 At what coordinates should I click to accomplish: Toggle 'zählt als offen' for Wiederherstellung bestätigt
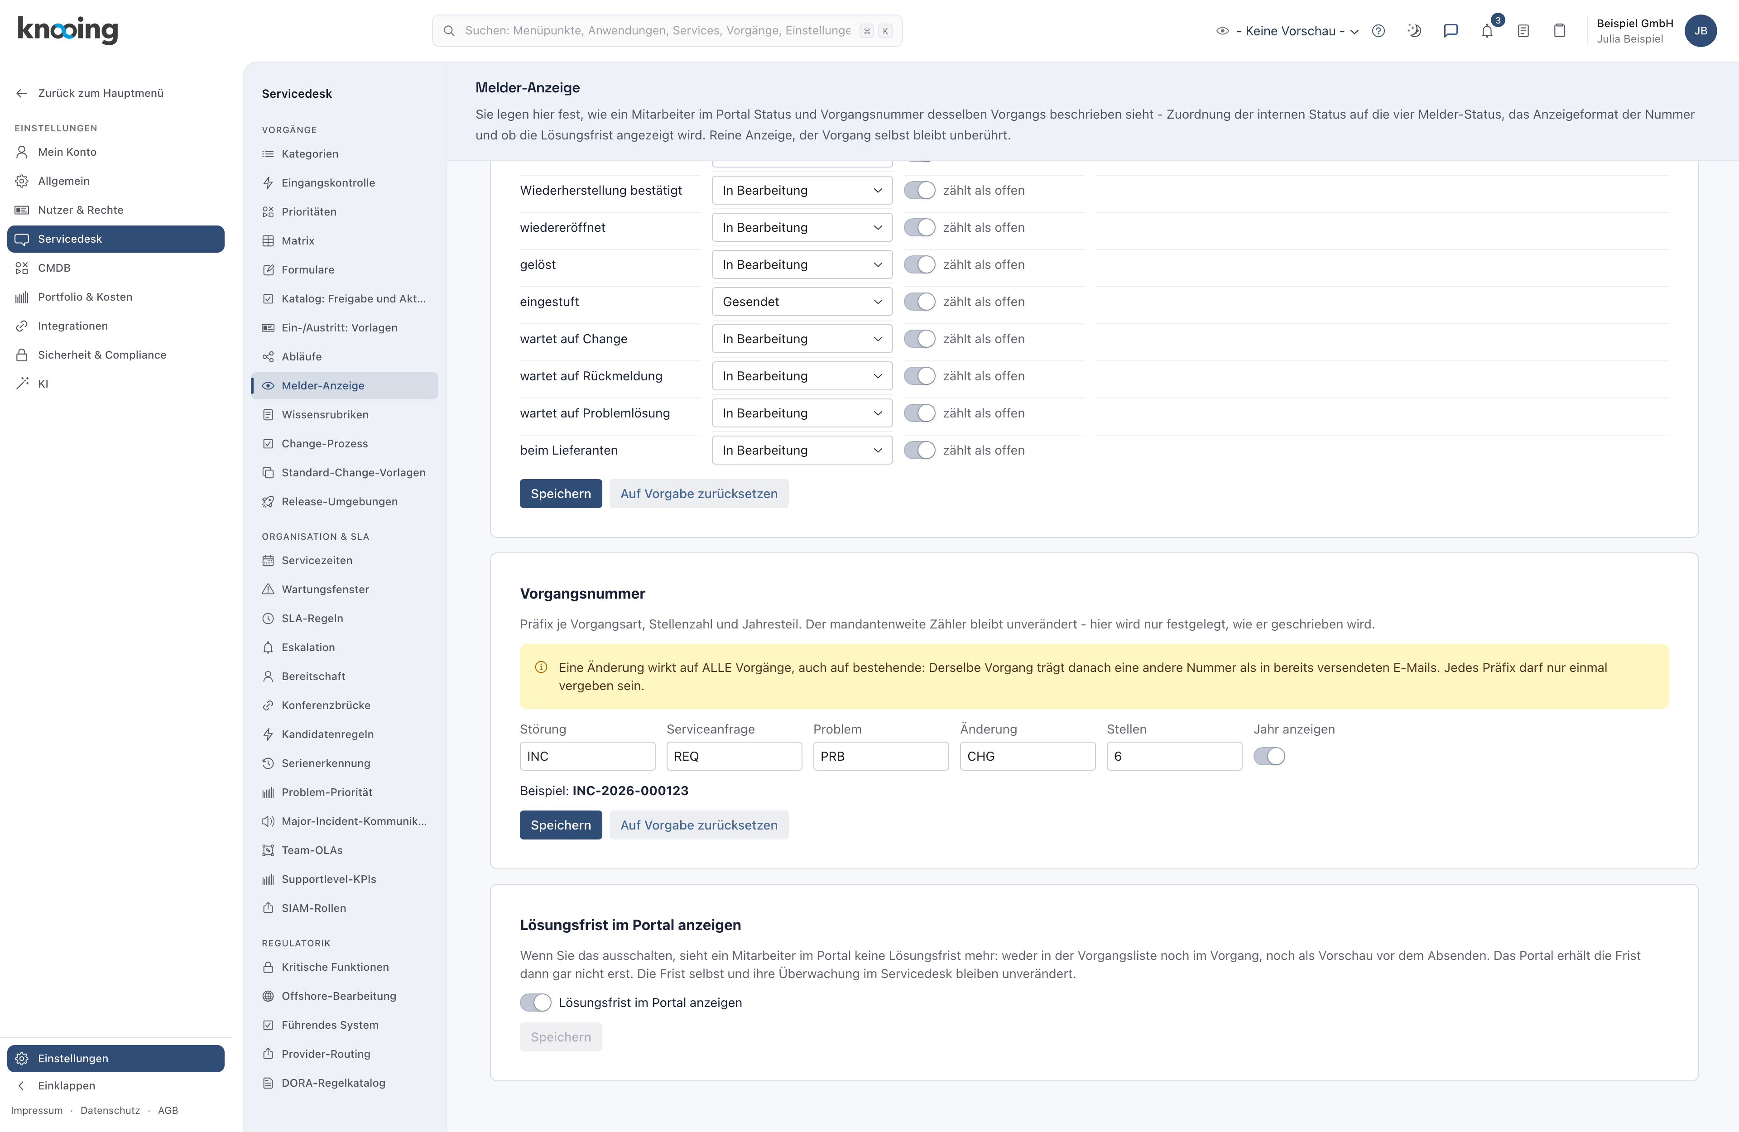click(919, 190)
